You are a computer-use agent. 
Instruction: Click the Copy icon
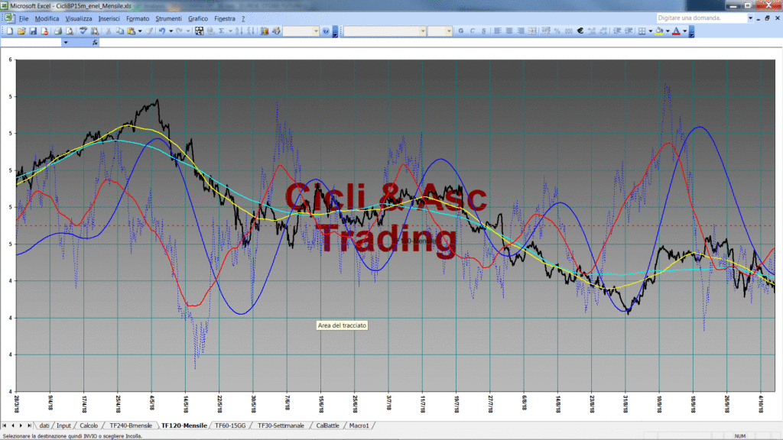pyautogui.click(x=120, y=31)
